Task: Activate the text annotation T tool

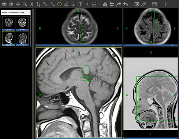Action: pos(80,4)
